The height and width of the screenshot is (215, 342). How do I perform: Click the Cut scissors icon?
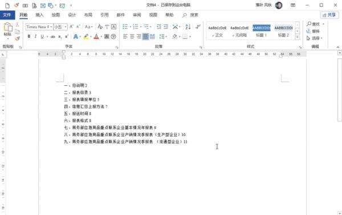pyautogui.click(x=18, y=24)
